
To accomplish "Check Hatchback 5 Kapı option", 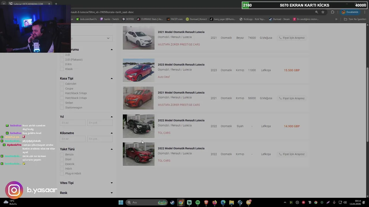I will click(62, 93).
